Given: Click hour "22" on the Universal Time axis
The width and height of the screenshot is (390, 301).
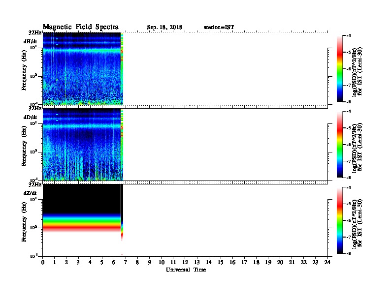Looking at the screenshot, I should 304,262.
